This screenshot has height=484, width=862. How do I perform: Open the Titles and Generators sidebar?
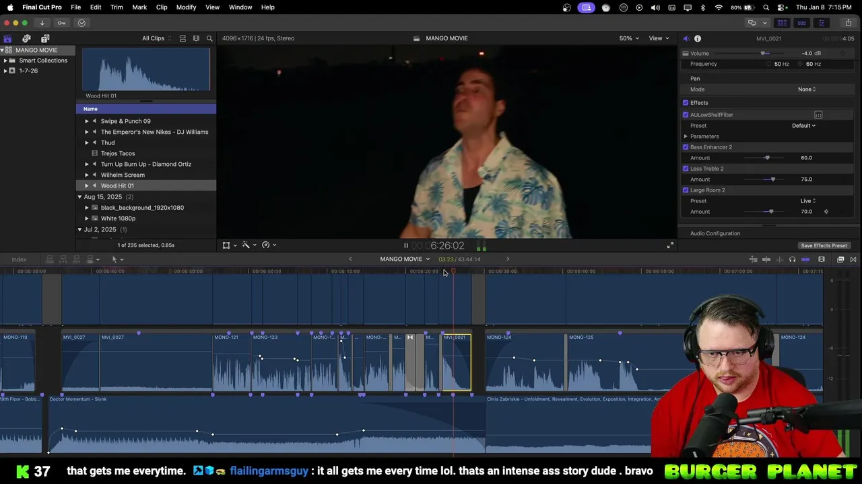point(45,38)
